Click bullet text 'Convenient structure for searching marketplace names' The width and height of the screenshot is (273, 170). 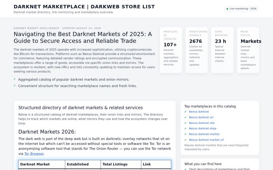click(77, 86)
